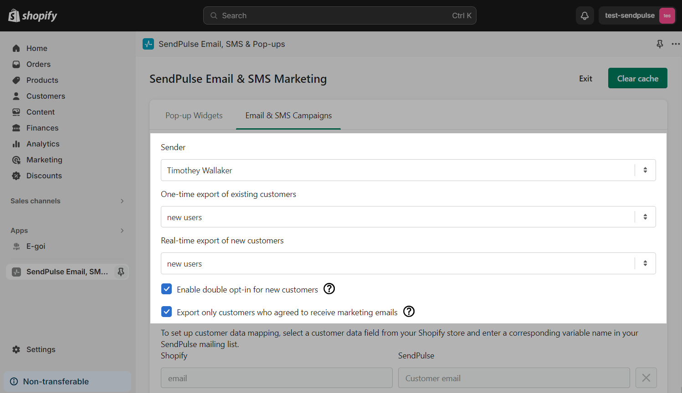The image size is (682, 393).
Task: Switch to the Pop-up Widgets tab
Action: coord(194,116)
